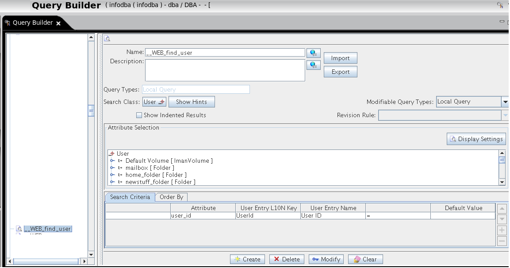This screenshot has width=510, height=268.
Task: Expand the Default Volume tree node
Action: [x=112, y=161]
